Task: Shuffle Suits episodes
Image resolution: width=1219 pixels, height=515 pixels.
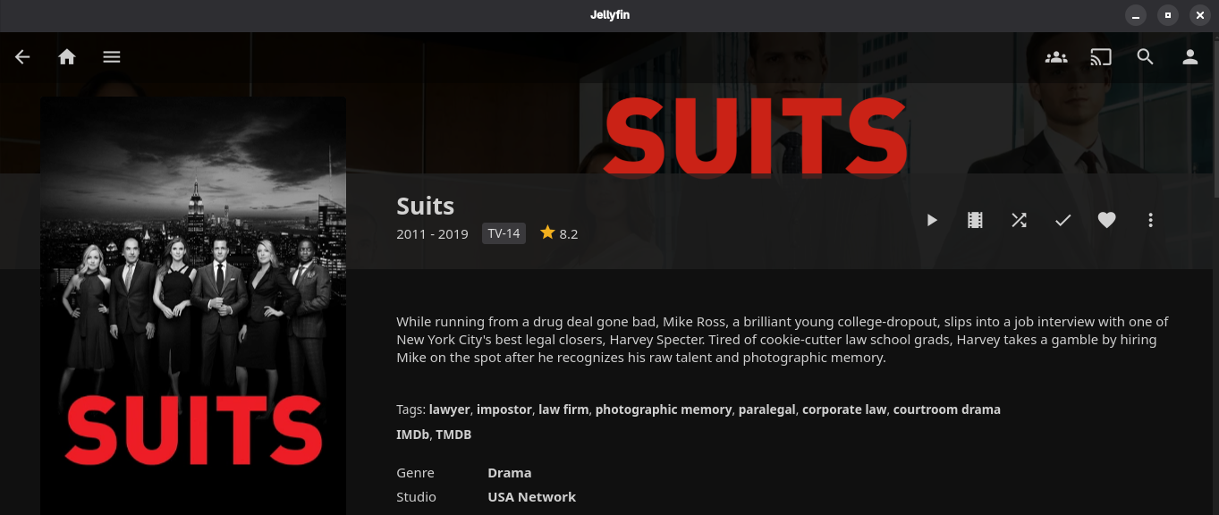Action: tap(1020, 220)
